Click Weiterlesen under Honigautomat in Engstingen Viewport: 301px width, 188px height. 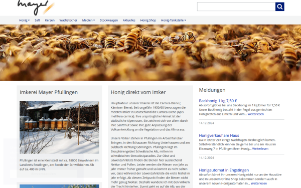(259, 183)
